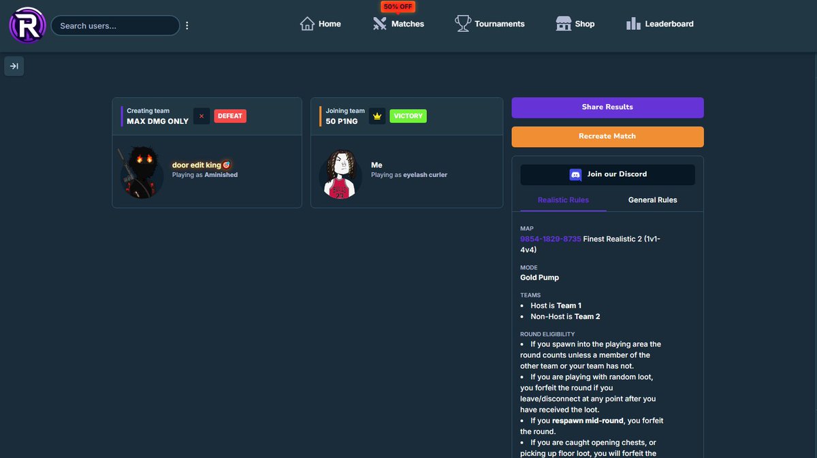Screen dimensions: 817x458
Task: Click the map code 9854-1829-8735 link
Action: 550,240
